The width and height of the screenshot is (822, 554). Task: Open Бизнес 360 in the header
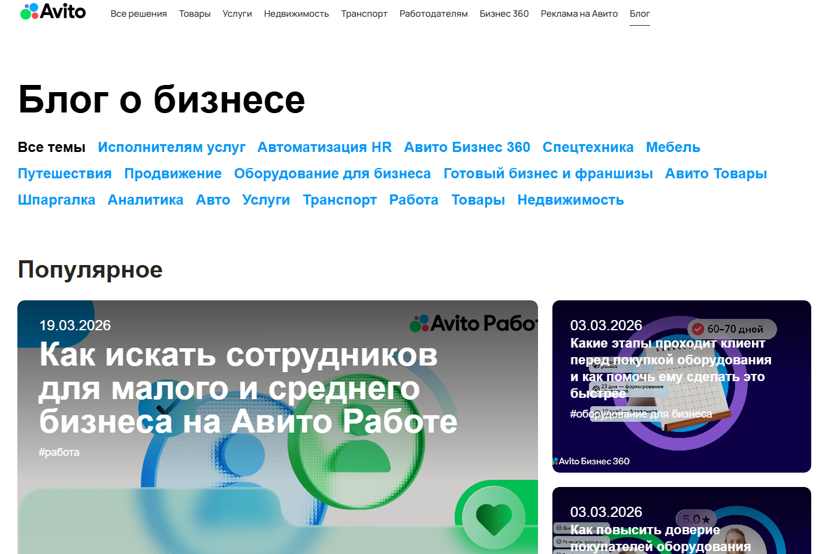pos(504,14)
